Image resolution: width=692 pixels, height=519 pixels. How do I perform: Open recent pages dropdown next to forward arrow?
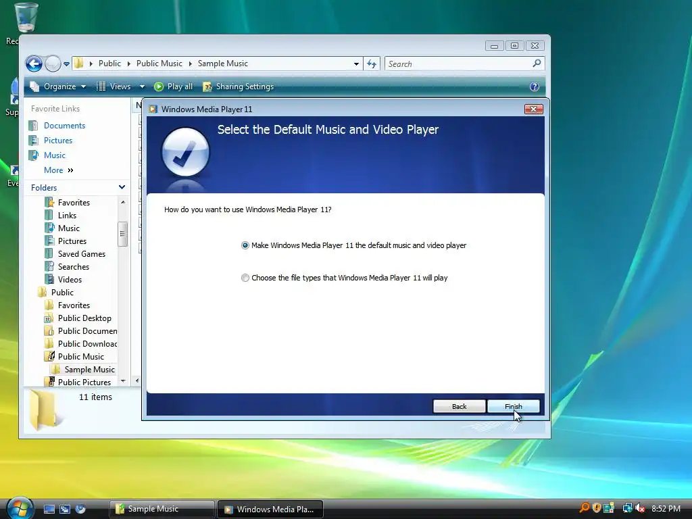tap(66, 64)
